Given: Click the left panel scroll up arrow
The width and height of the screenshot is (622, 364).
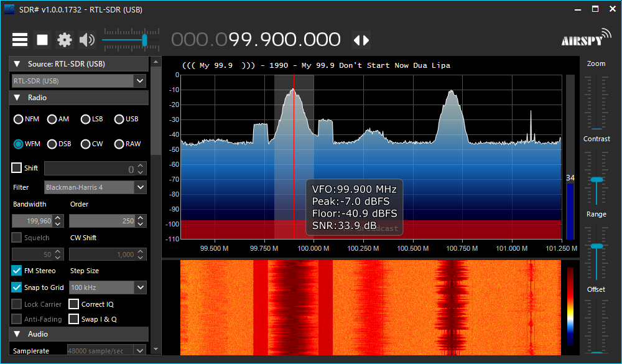Looking at the screenshot, I should tap(155, 62).
